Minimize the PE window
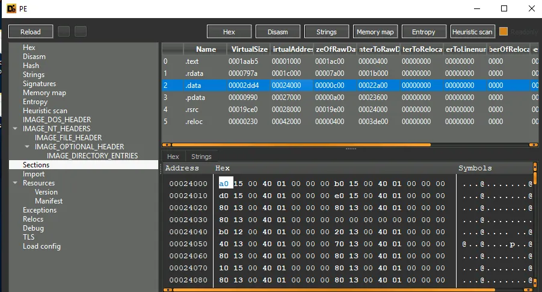The height and width of the screenshot is (292, 542). coord(477,8)
